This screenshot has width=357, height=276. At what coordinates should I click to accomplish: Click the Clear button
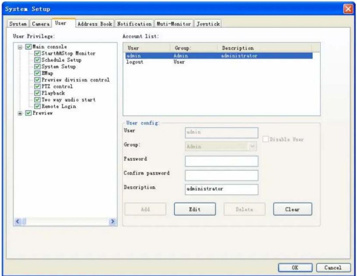(x=292, y=209)
